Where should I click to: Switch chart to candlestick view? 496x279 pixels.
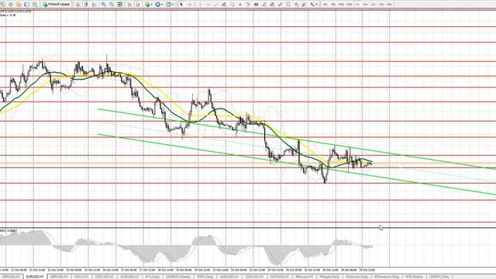click(86, 5)
